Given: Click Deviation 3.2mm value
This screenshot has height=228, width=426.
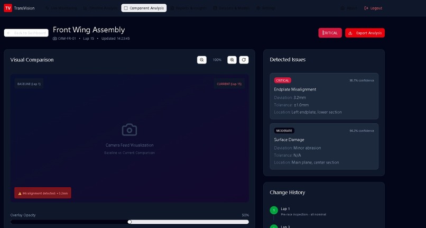Looking at the screenshot, I should (x=299, y=97).
